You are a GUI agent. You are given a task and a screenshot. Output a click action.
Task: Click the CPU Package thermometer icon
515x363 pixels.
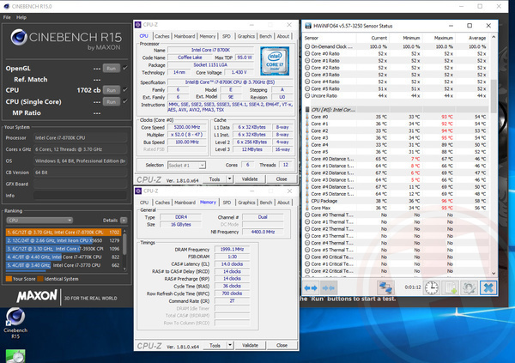click(307, 201)
